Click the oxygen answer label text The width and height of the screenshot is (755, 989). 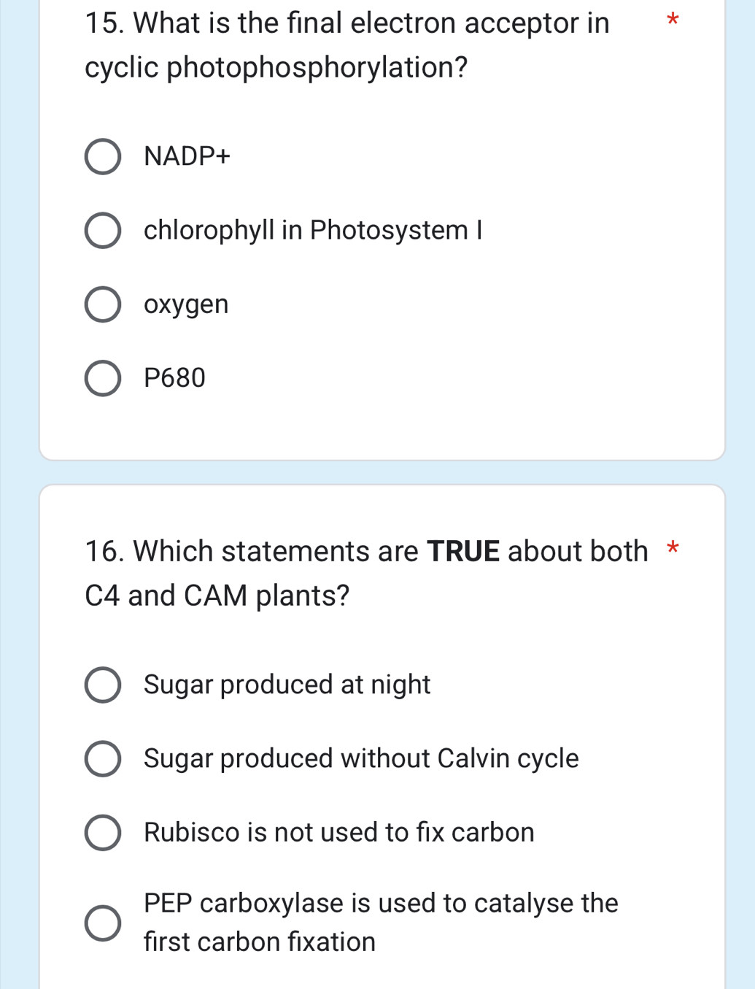[x=186, y=304]
